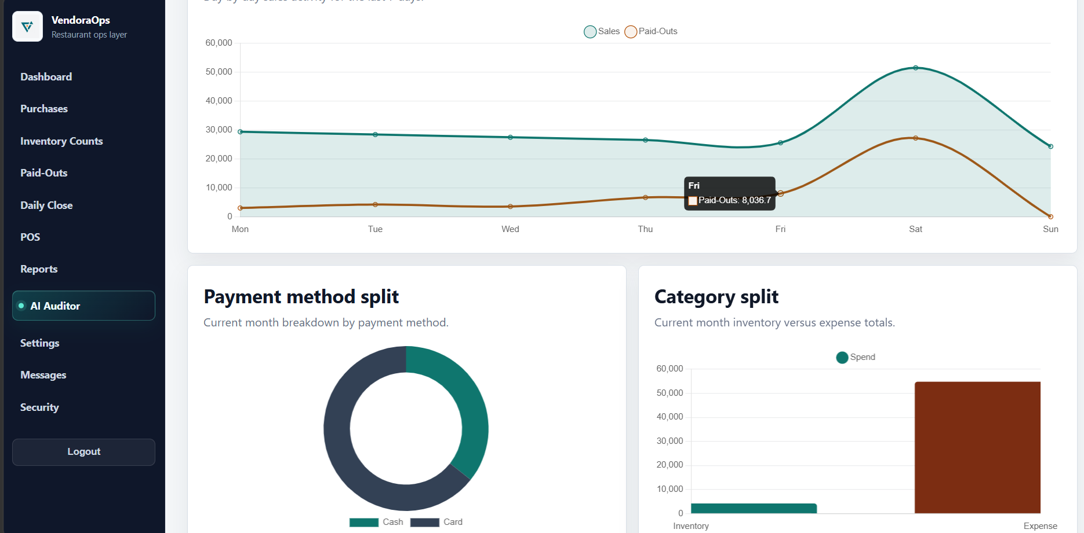Toggle the Paid-Outs series legend marker

coord(631,32)
